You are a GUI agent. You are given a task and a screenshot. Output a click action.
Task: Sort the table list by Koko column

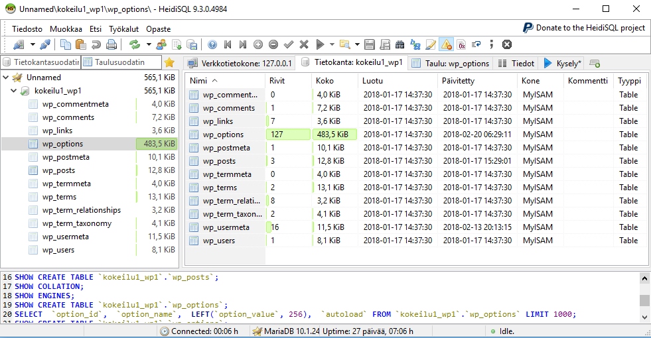tap(325, 80)
